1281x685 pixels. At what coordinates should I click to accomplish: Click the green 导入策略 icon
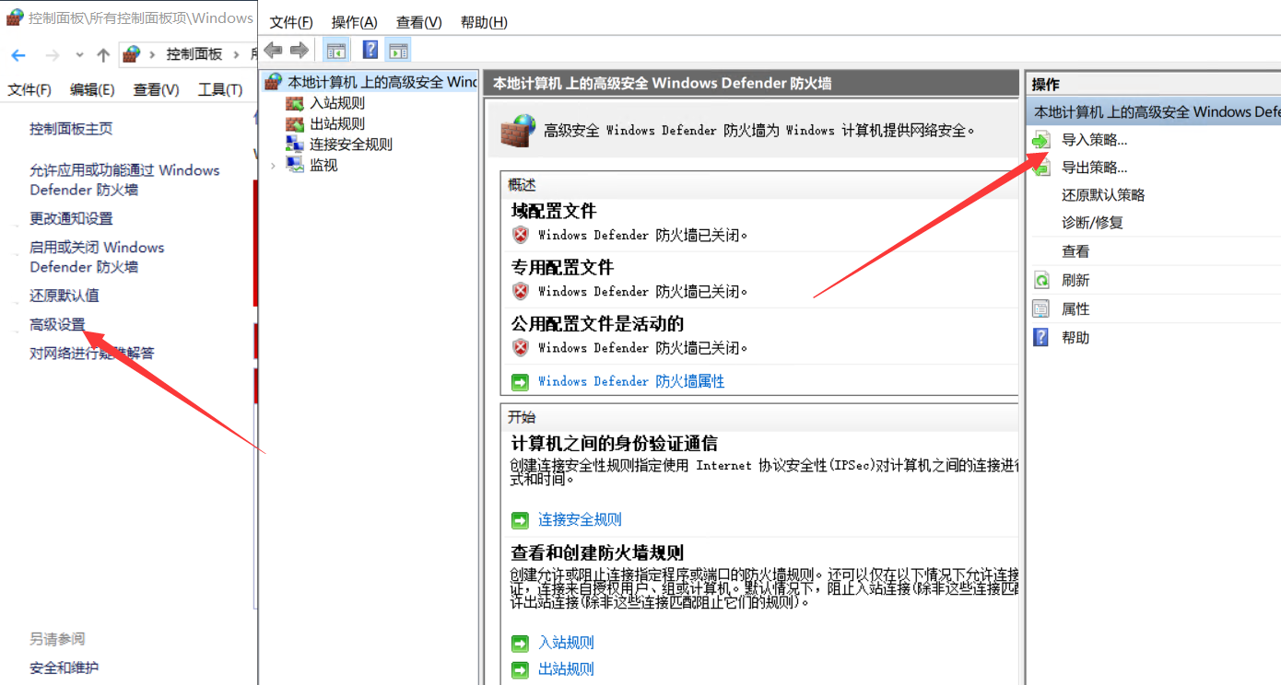pyautogui.click(x=1041, y=140)
